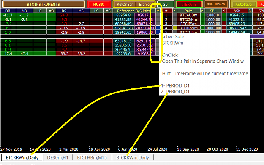Click the ASK price 70920.592

click(237, 28)
